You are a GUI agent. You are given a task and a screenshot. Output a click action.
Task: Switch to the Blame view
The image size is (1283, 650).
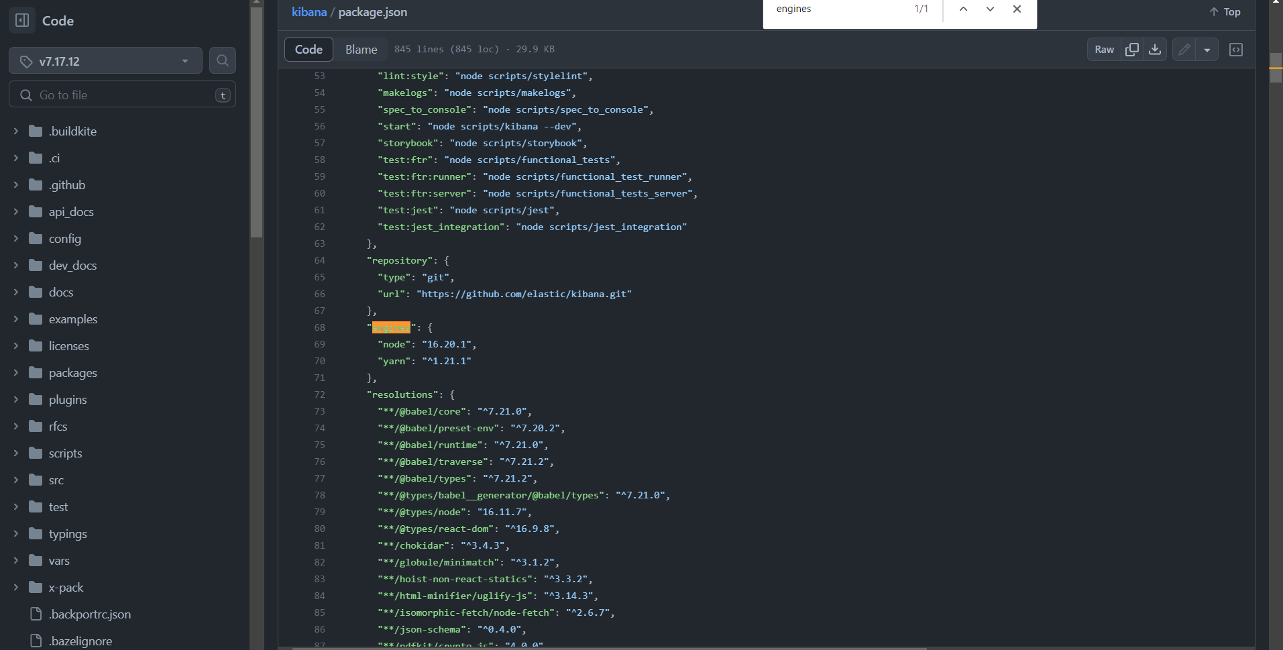[x=361, y=49]
